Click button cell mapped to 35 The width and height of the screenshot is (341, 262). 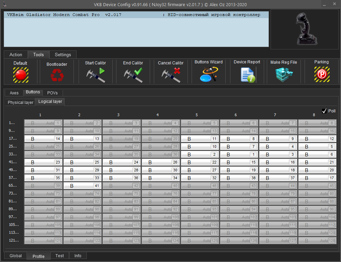pyautogui.click(x=43, y=178)
